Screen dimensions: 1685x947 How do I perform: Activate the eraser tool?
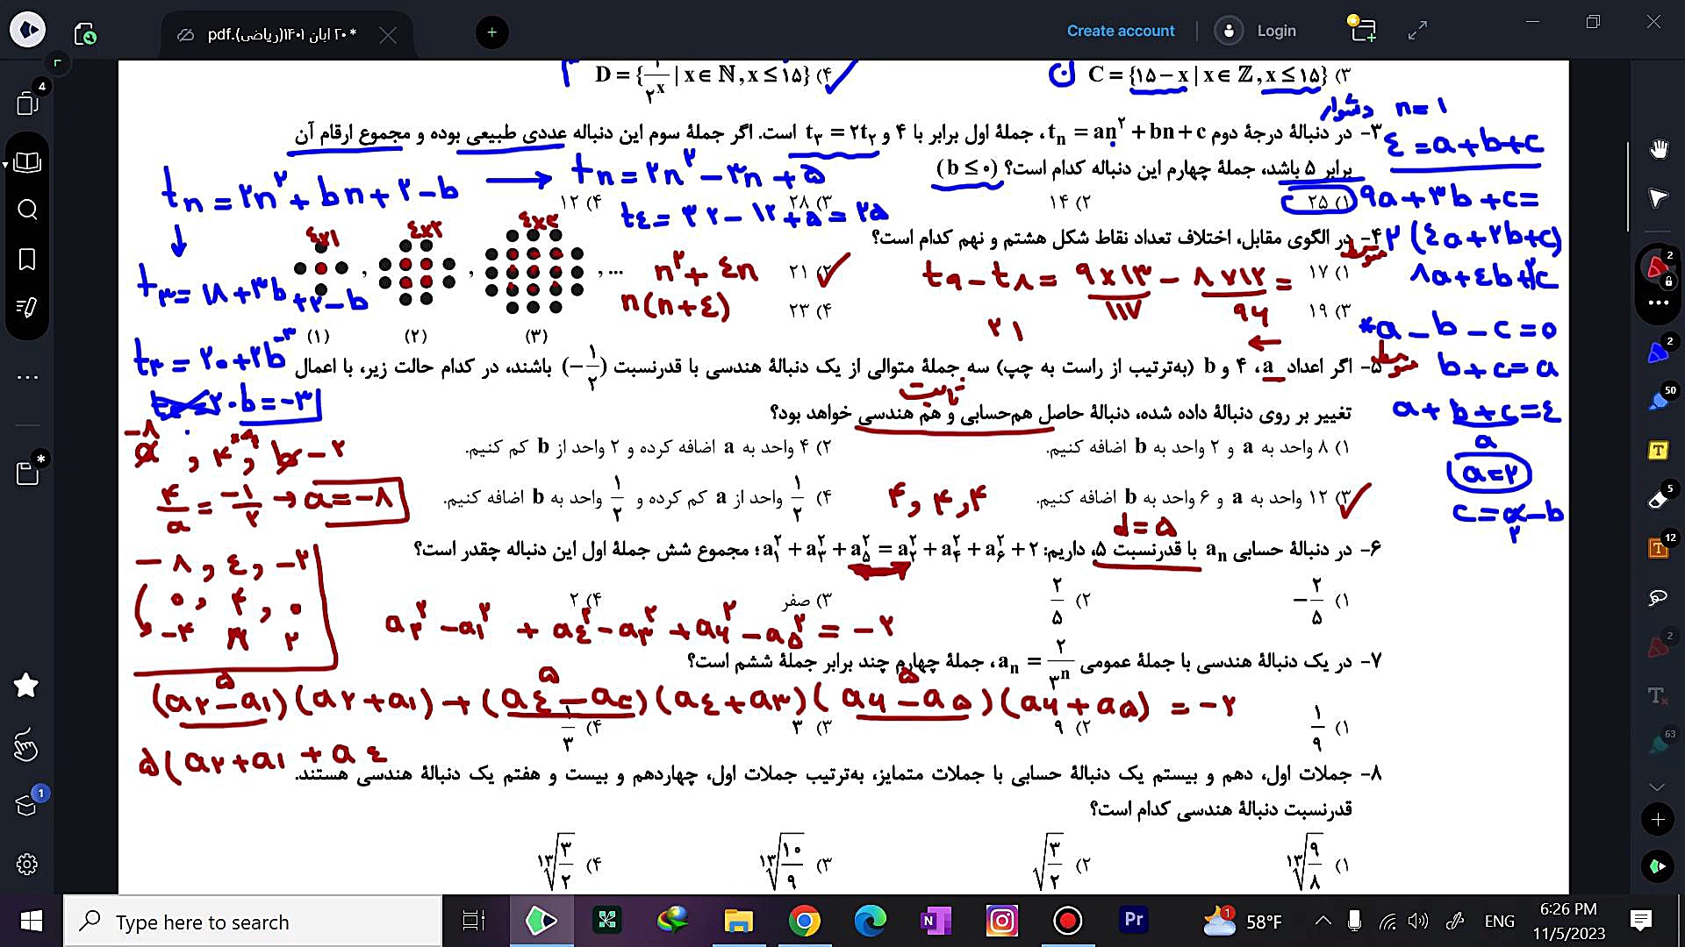pos(1657,499)
